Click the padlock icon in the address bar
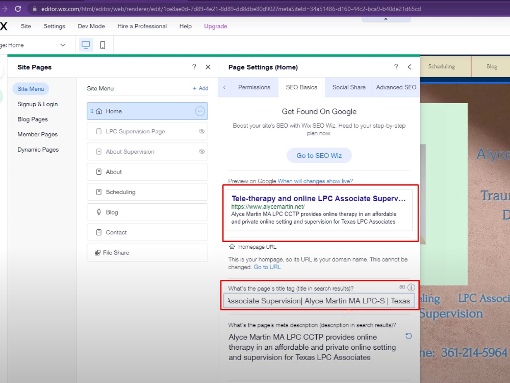This screenshot has height=383, width=510. (x=35, y=9)
